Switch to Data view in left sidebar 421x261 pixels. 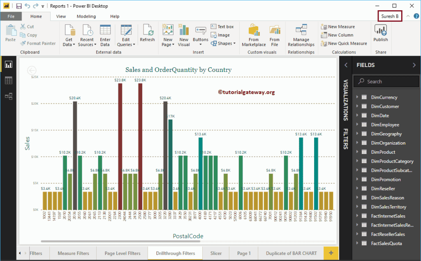(x=8, y=81)
